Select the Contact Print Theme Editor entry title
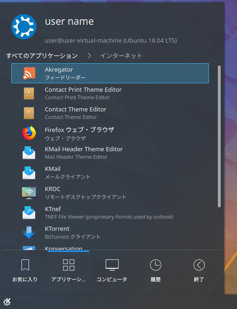 [83, 90]
